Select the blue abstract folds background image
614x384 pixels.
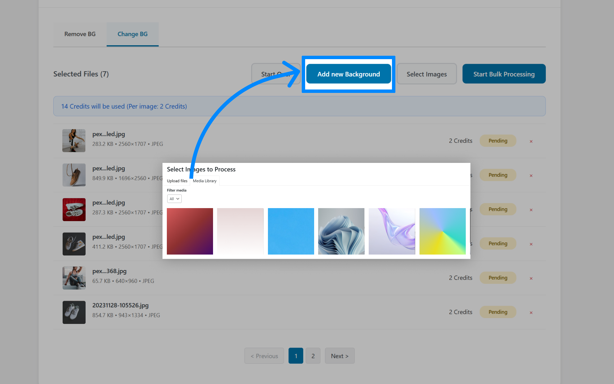tap(341, 231)
